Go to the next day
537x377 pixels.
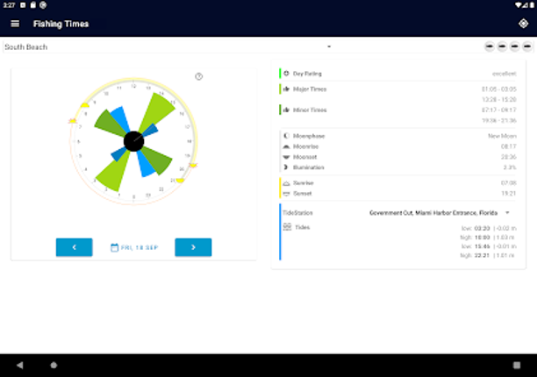point(193,248)
